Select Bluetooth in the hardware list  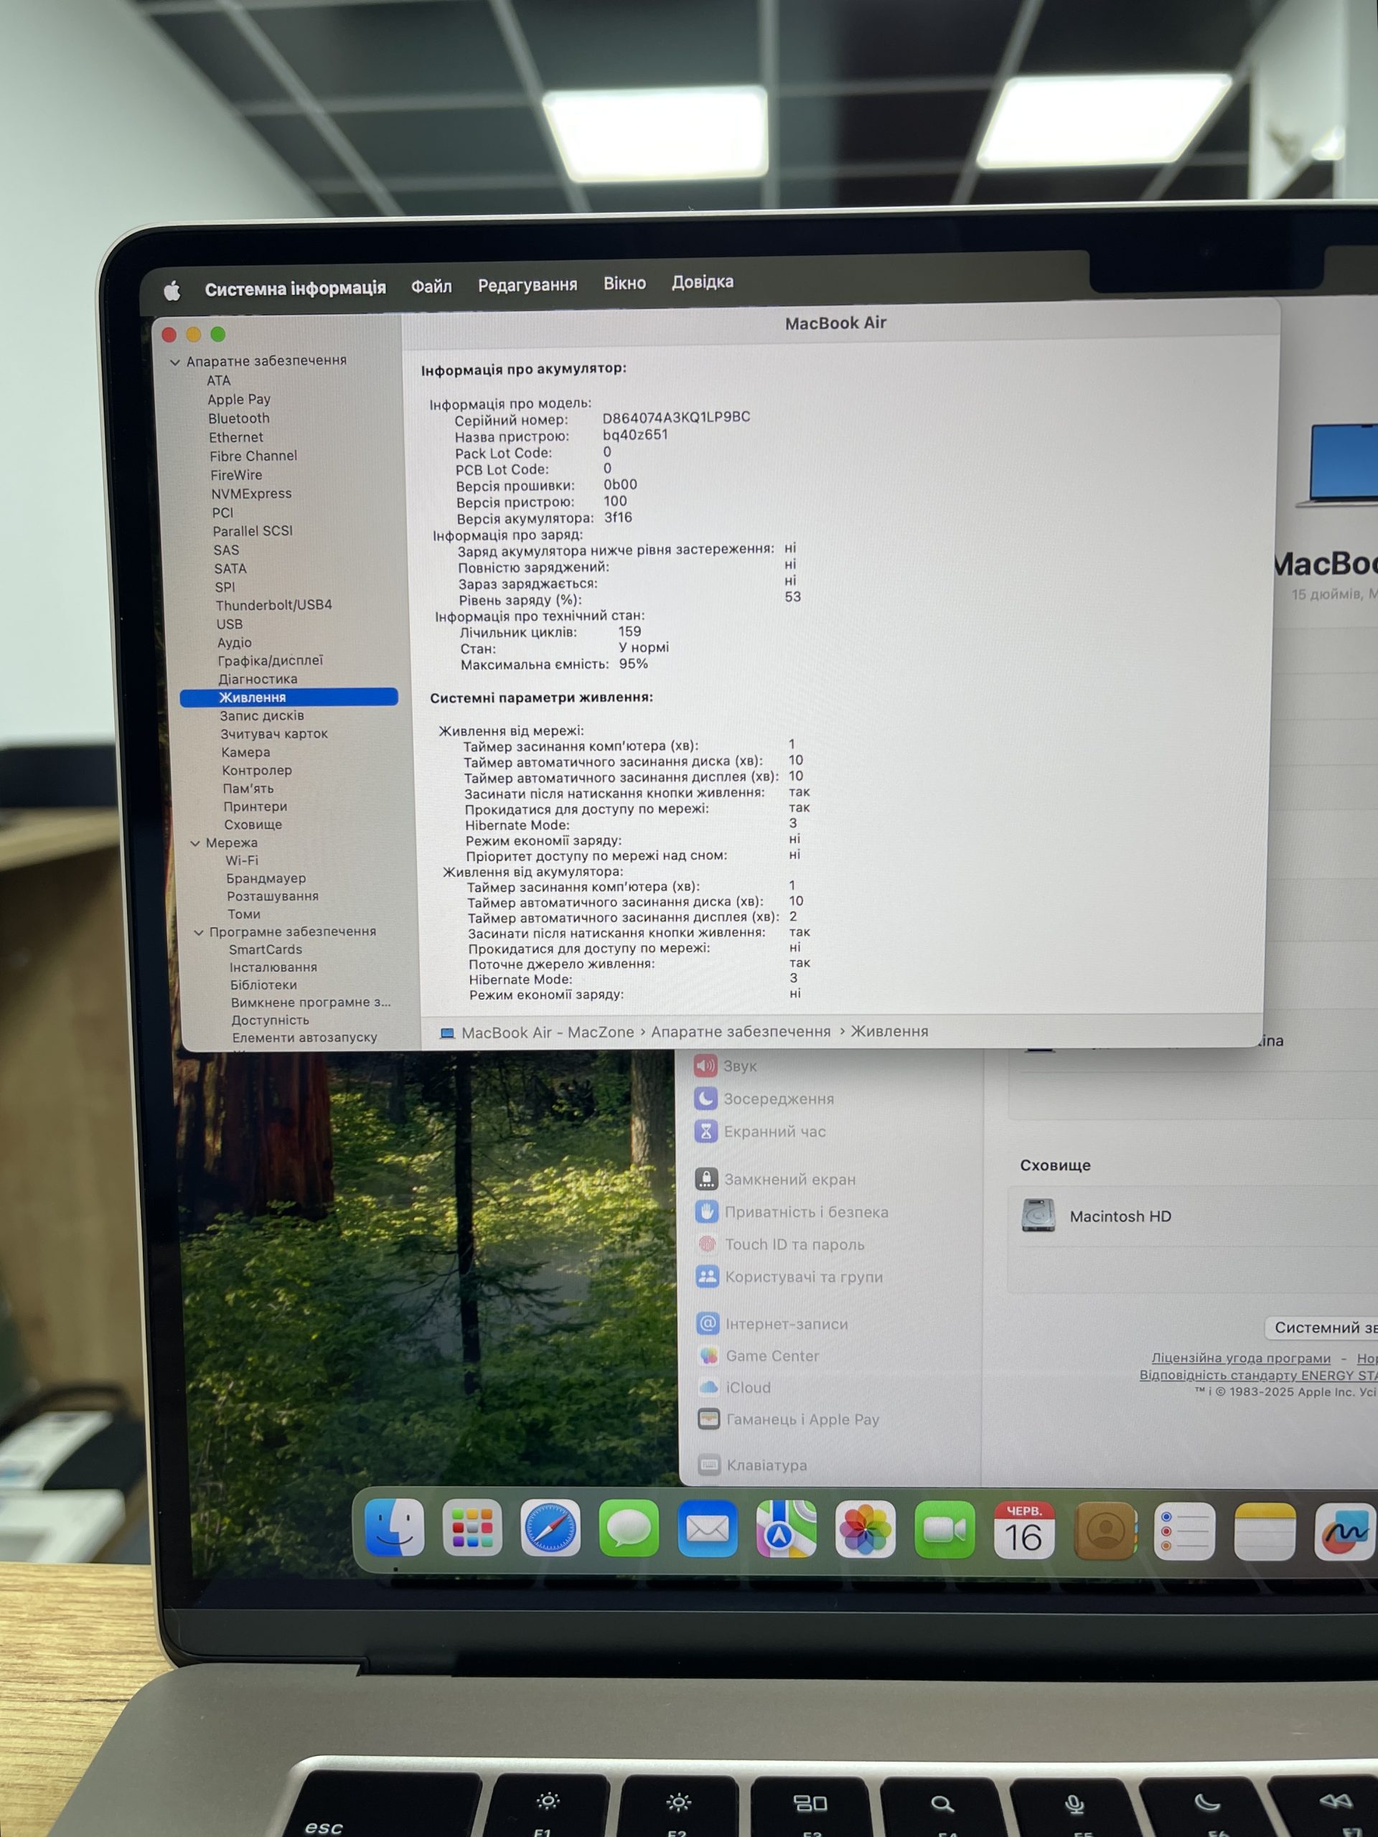[x=238, y=418]
